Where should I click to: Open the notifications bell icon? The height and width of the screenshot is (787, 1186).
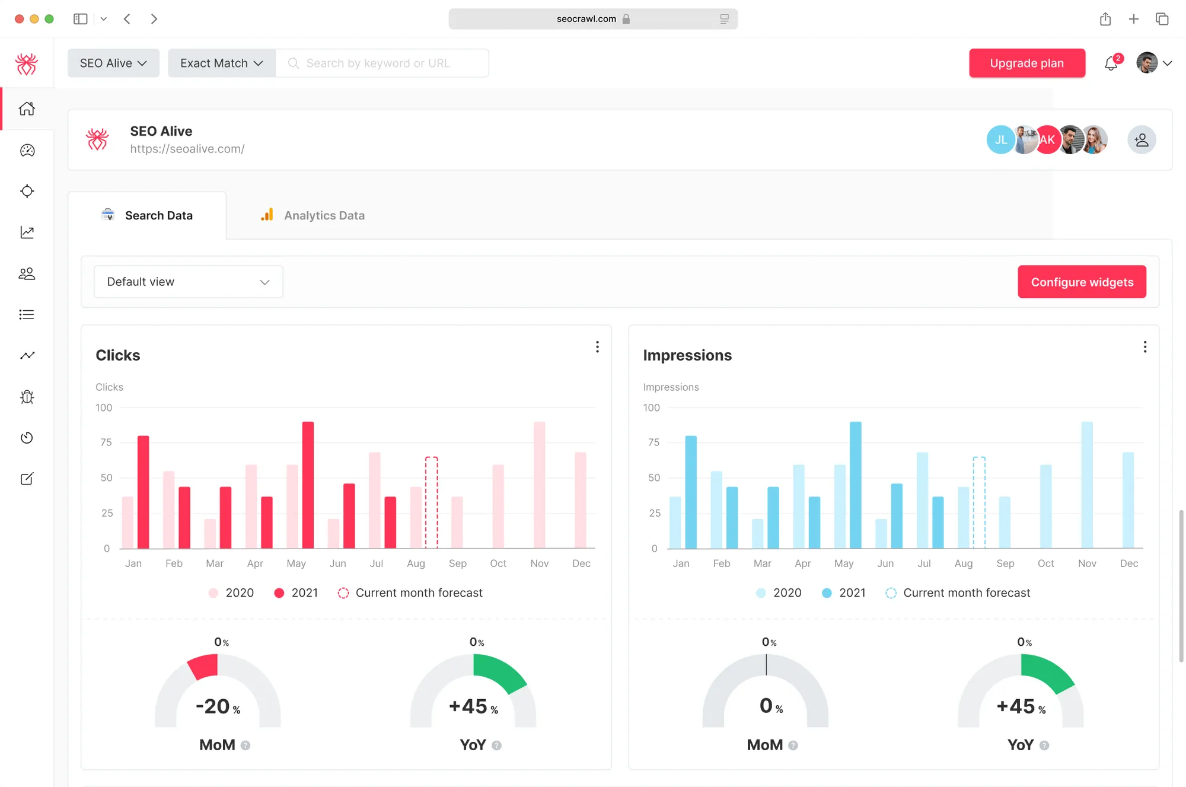pyautogui.click(x=1111, y=63)
